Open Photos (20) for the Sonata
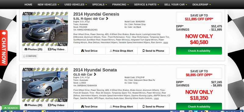244x112 pixels. pyautogui.click(x=34, y=105)
